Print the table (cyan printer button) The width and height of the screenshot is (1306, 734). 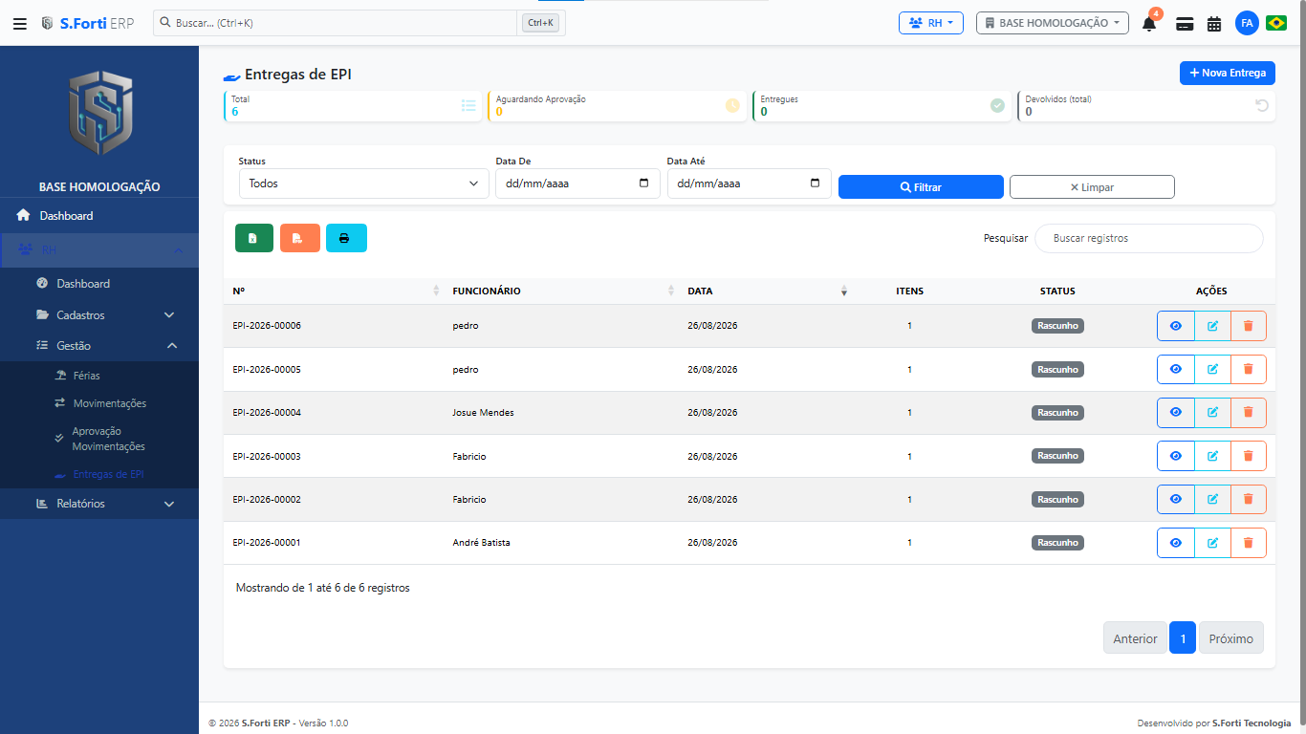click(x=346, y=238)
